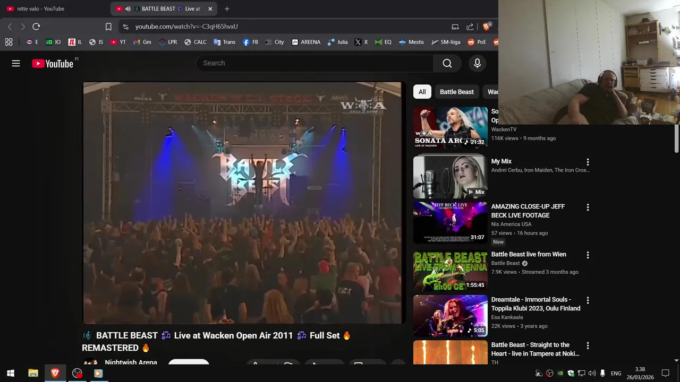This screenshot has width=680, height=382.
Task: Click the page's vertical scrollbar thumb
Action: click(676, 137)
